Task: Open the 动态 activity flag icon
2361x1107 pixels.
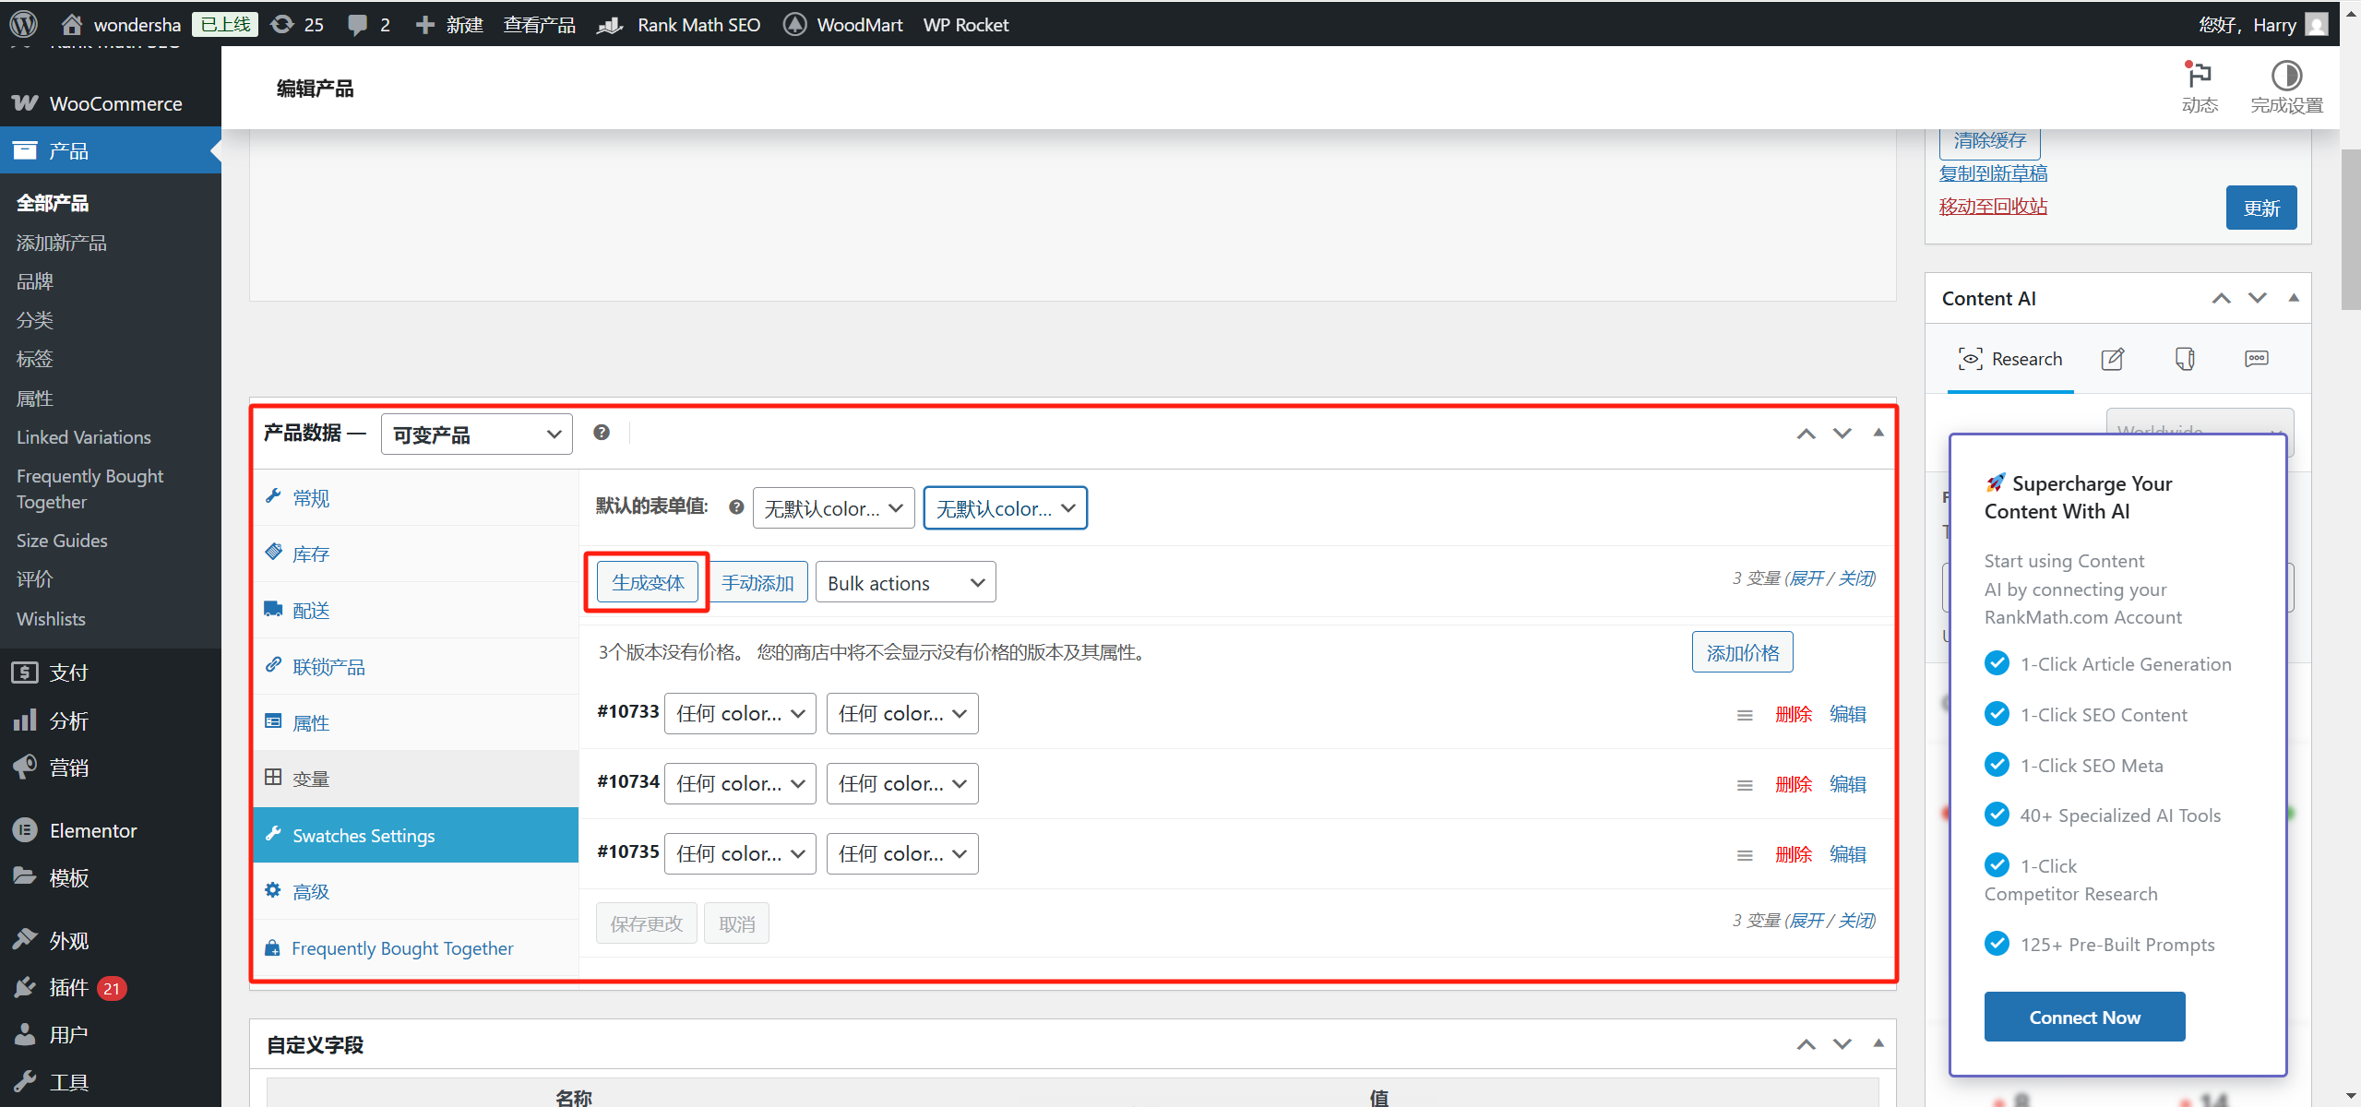Action: click(x=2199, y=76)
